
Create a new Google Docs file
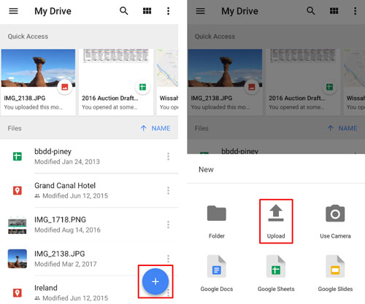217,273
